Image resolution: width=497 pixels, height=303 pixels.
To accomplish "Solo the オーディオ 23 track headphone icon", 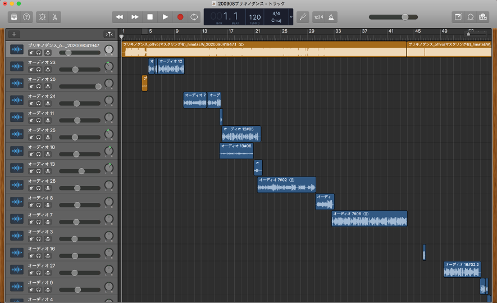I will 39,70.
